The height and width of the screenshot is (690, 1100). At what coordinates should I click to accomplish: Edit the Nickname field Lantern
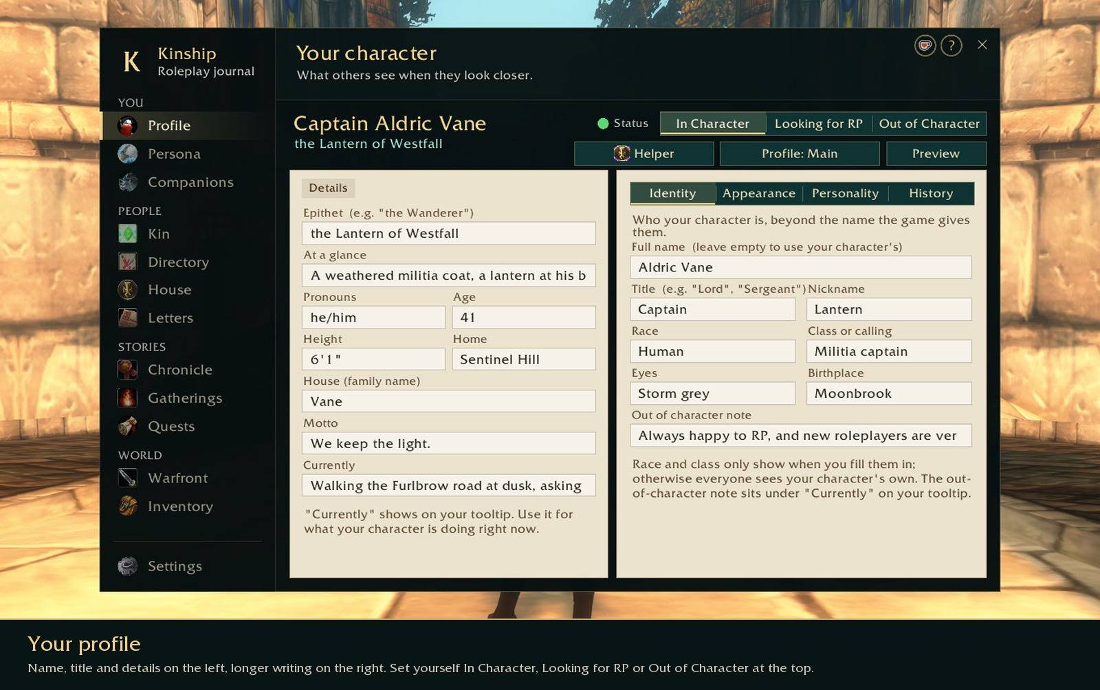pyautogui.click(x=889, y=309)
